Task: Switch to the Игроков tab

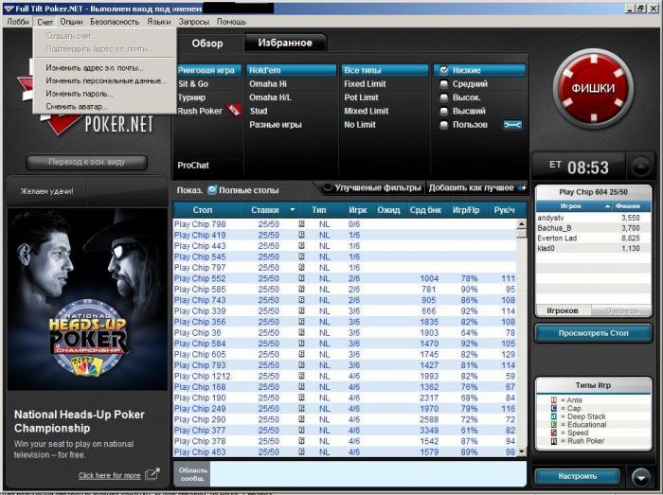Action: coord(563,310)
